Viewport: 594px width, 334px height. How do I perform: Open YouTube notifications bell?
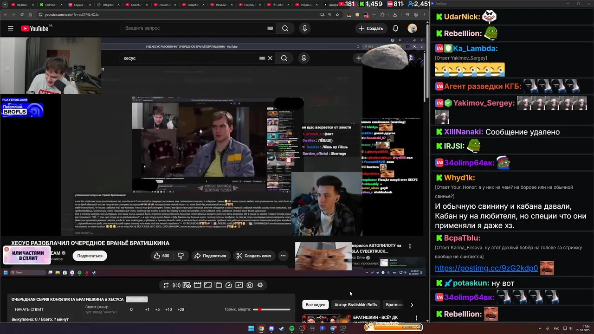point(395,28)
